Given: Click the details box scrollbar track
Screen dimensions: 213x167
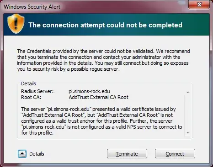Looking at the screenshot, I should click(188, 113).
